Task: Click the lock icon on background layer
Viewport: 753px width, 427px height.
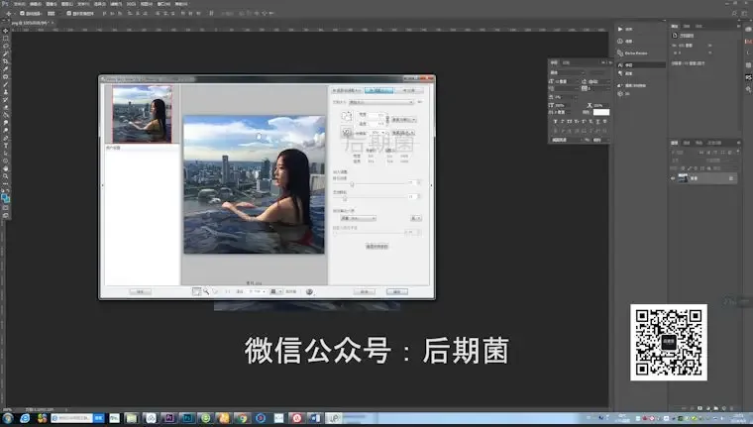Action: pos(731,178)
